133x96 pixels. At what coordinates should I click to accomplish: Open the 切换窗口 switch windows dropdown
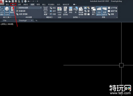[x=94, y=11]
